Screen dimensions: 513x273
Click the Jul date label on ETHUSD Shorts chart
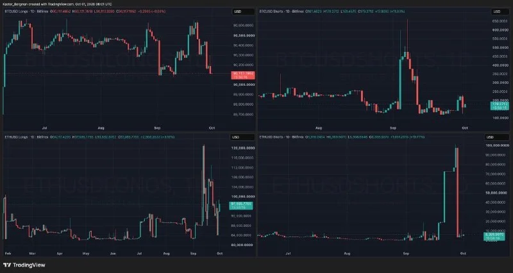tap(288, 253)
